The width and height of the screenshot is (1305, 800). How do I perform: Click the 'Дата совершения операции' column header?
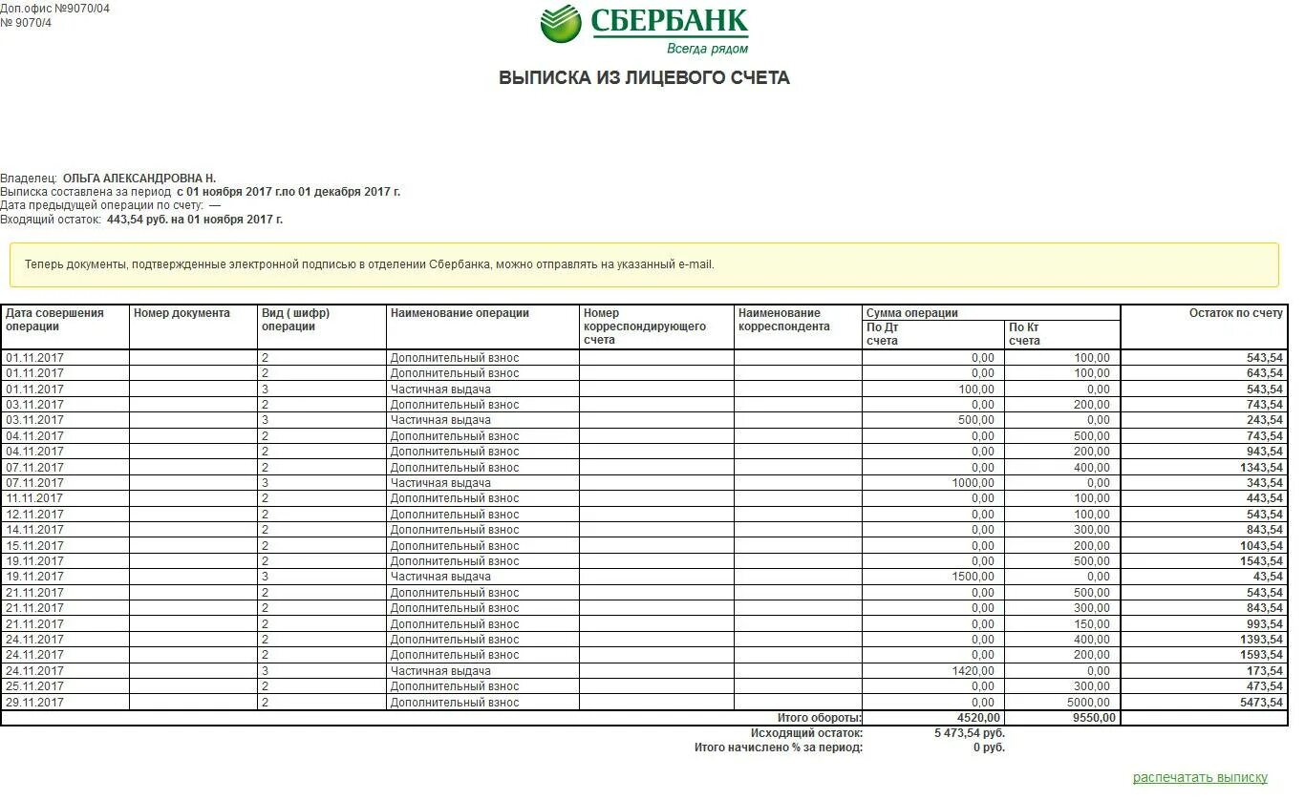pos(65,326)
